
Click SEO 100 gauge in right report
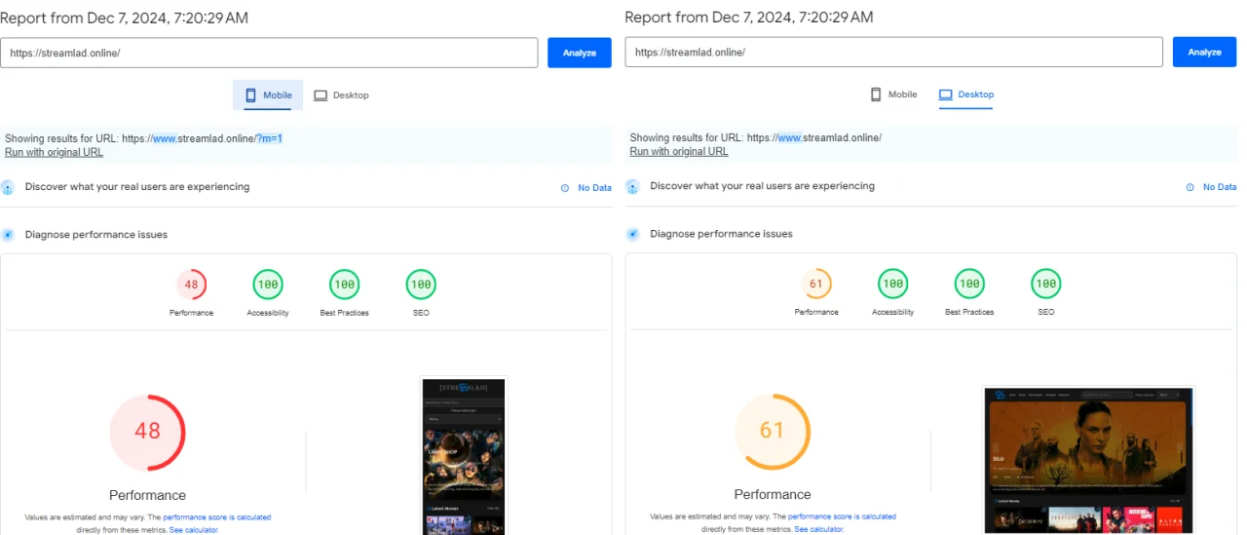(1045, 285)
